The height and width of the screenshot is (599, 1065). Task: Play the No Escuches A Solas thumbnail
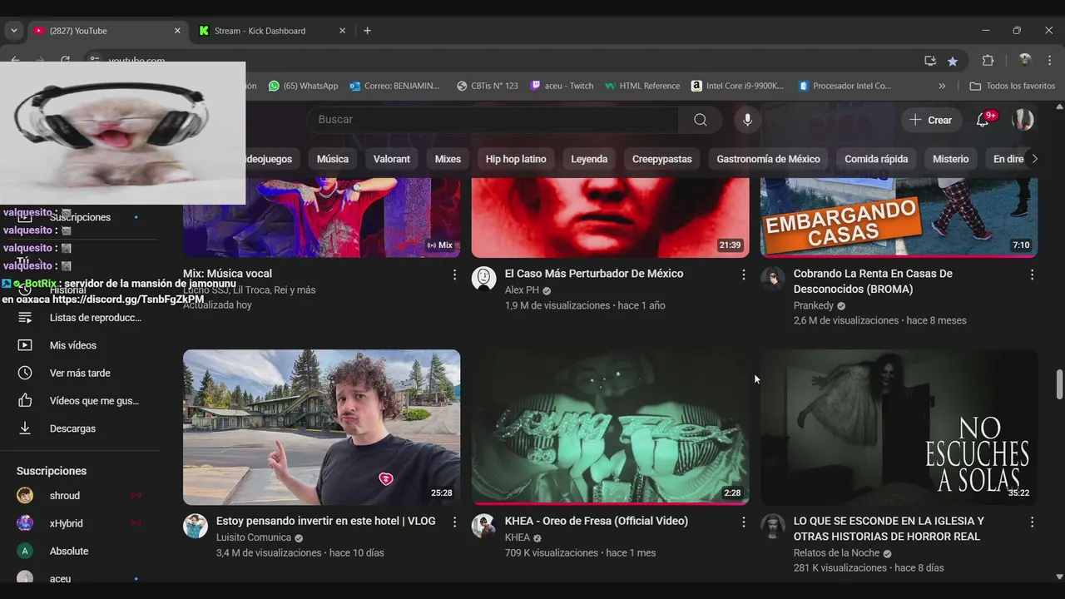tap(899, 427)
